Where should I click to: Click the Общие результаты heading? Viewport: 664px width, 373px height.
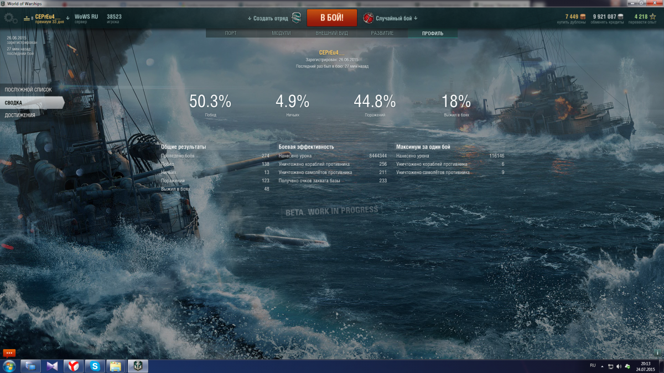pyautogui.click(x=183, y=147)
